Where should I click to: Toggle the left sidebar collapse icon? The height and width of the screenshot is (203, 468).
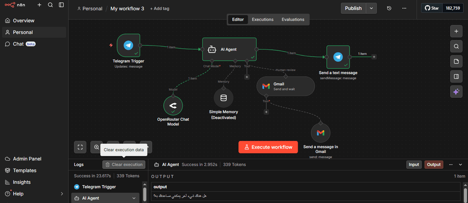(x=61, y=5)
